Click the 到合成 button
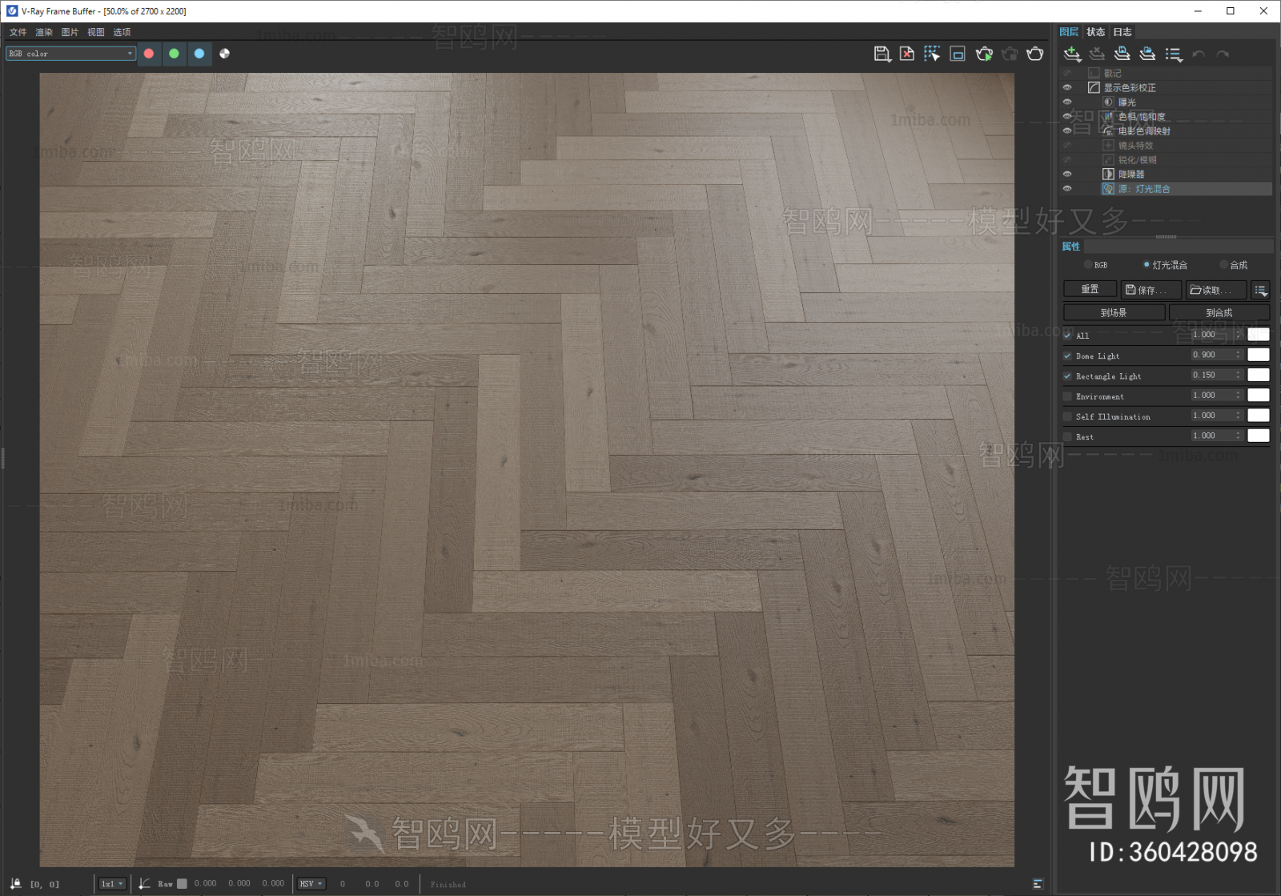1281x896 pixels. (1219, 312)
